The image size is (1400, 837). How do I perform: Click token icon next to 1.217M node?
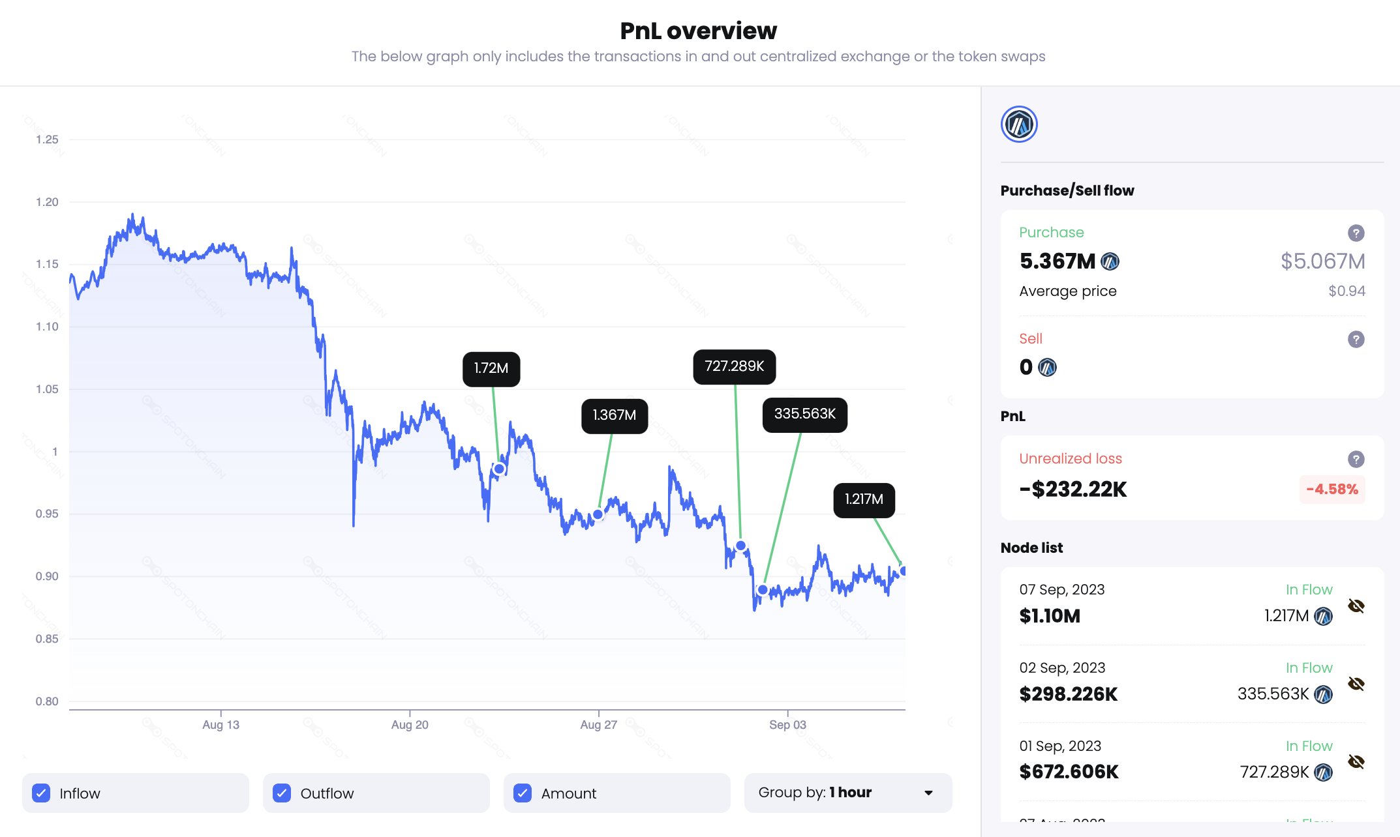[x=1323, y=616]
